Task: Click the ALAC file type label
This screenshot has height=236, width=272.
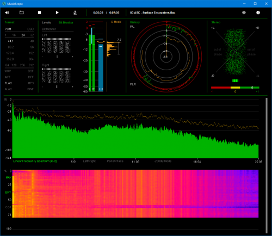Action: pyautogui.click(x=8, y=89)
